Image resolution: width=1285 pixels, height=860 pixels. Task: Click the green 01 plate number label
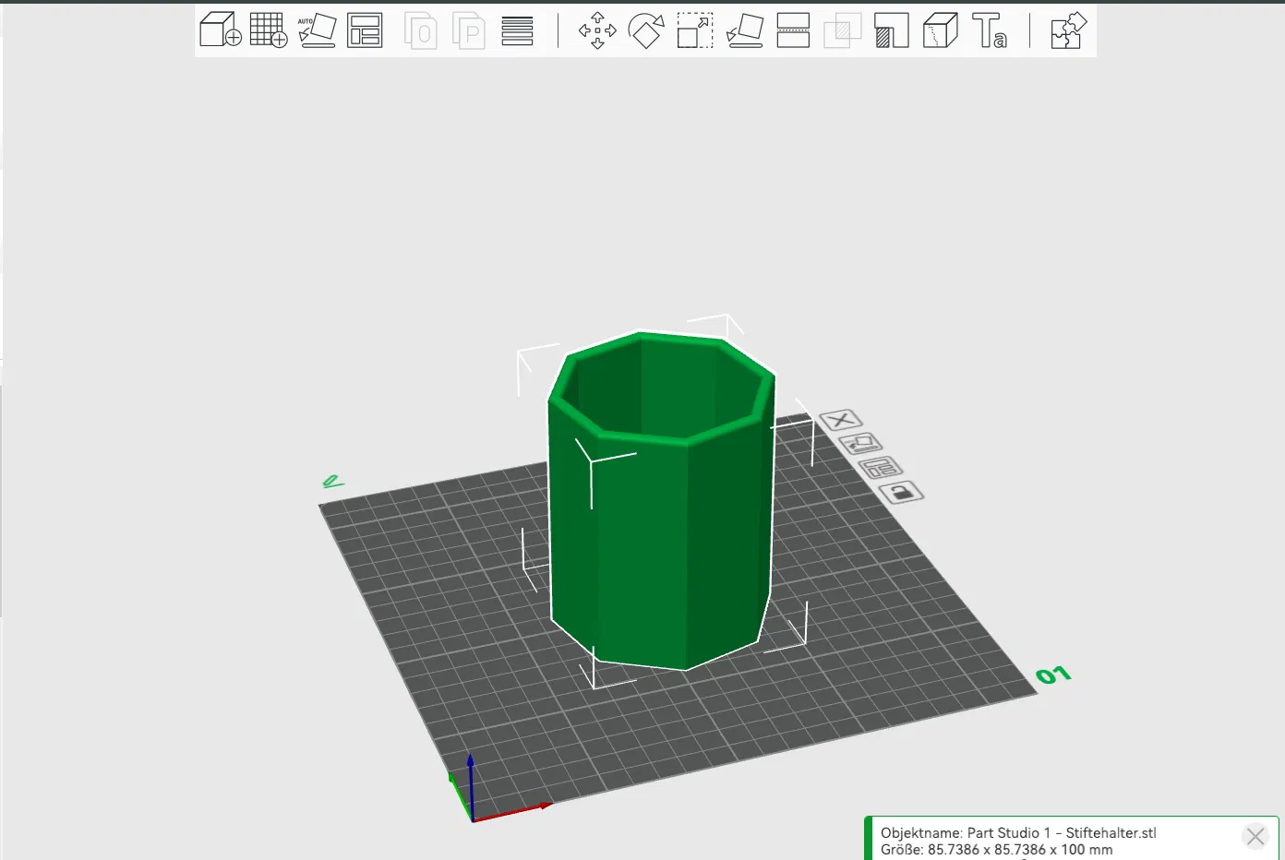pyautogui.click(x=1052, y=675)
